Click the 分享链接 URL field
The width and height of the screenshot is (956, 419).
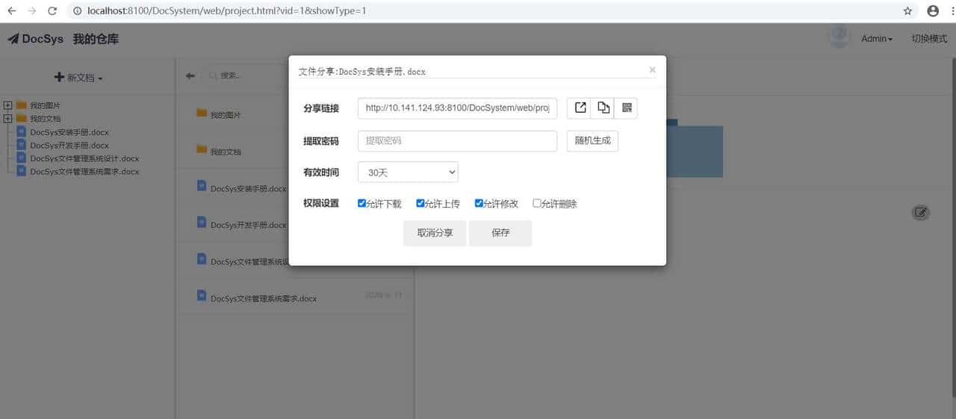[x=457, y=108]
